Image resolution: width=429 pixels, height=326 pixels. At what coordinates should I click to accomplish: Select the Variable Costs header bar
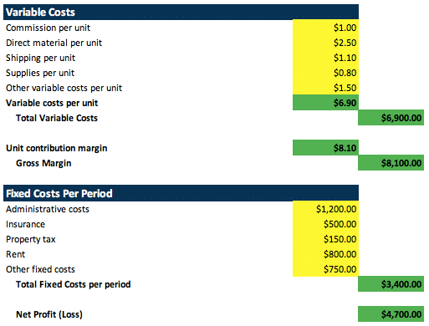pos(181,13)
